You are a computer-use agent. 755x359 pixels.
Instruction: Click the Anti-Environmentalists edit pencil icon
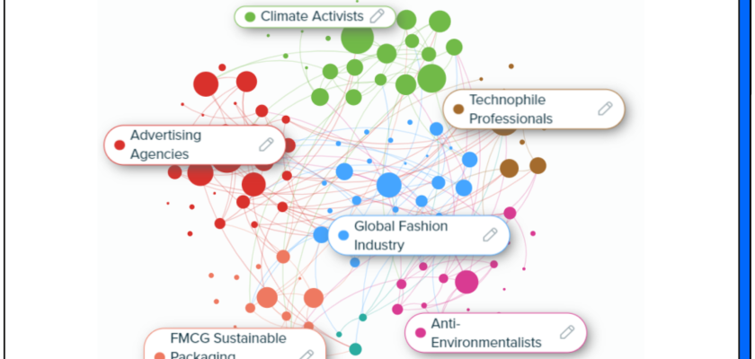click(x=566, y=332)
